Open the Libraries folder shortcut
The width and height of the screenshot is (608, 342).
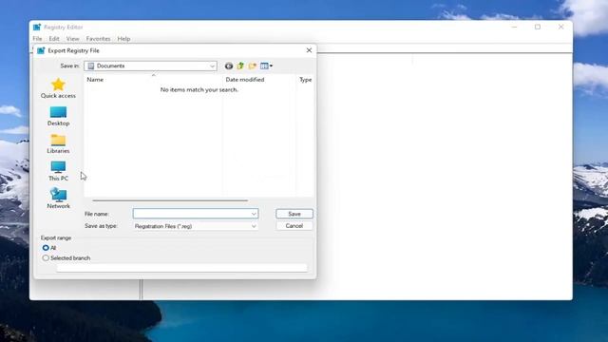(58, 143)
